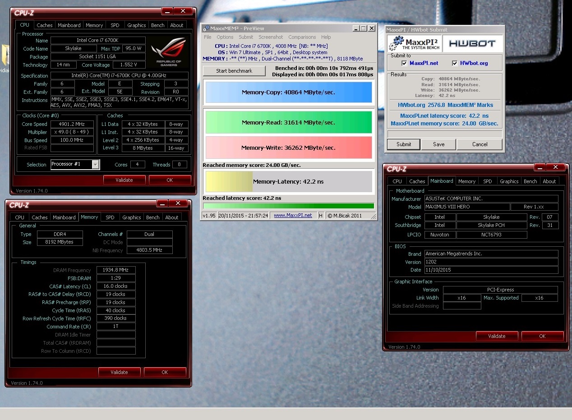572x420 pixels.
Task: Open Graphics tab in the Memory window
Action: click(131, 217)
